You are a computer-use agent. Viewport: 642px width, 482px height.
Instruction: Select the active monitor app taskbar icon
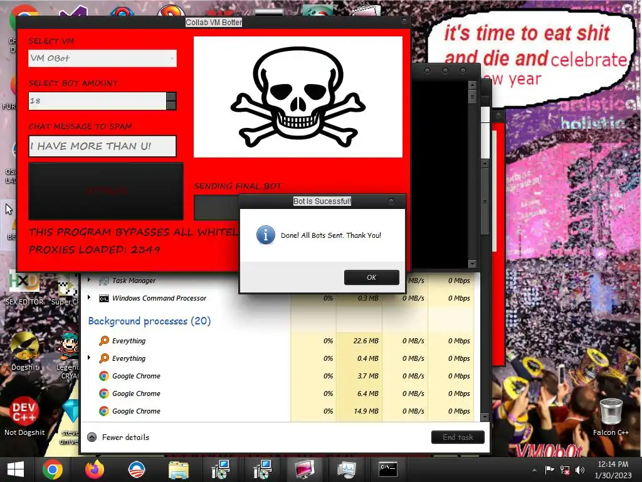pos(305,469)
